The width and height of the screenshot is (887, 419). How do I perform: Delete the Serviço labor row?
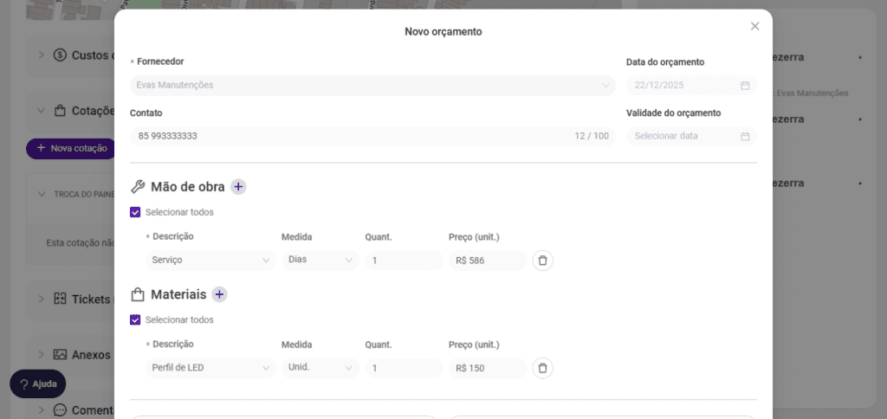point(542,261)
